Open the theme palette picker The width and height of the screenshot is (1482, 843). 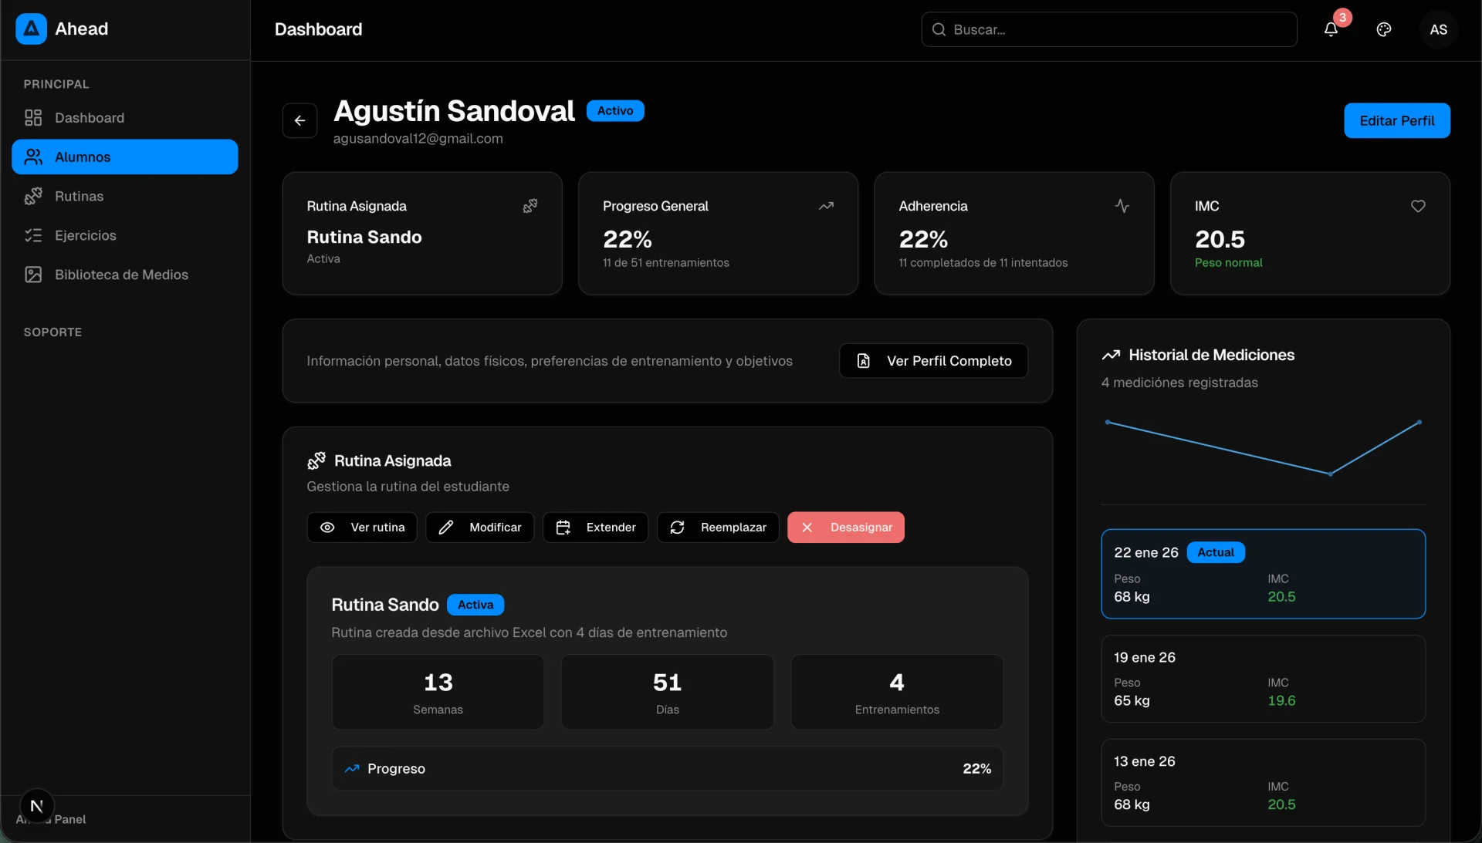(1383, 29)
